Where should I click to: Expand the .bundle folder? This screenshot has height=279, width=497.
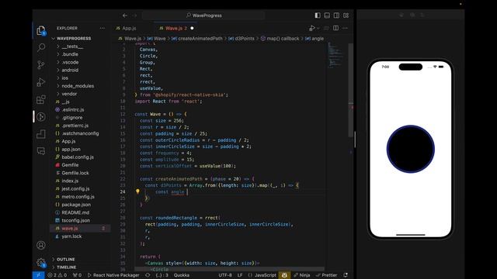(70, 54)
